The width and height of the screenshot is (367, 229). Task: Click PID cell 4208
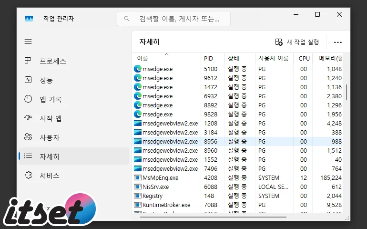(211, 178)
